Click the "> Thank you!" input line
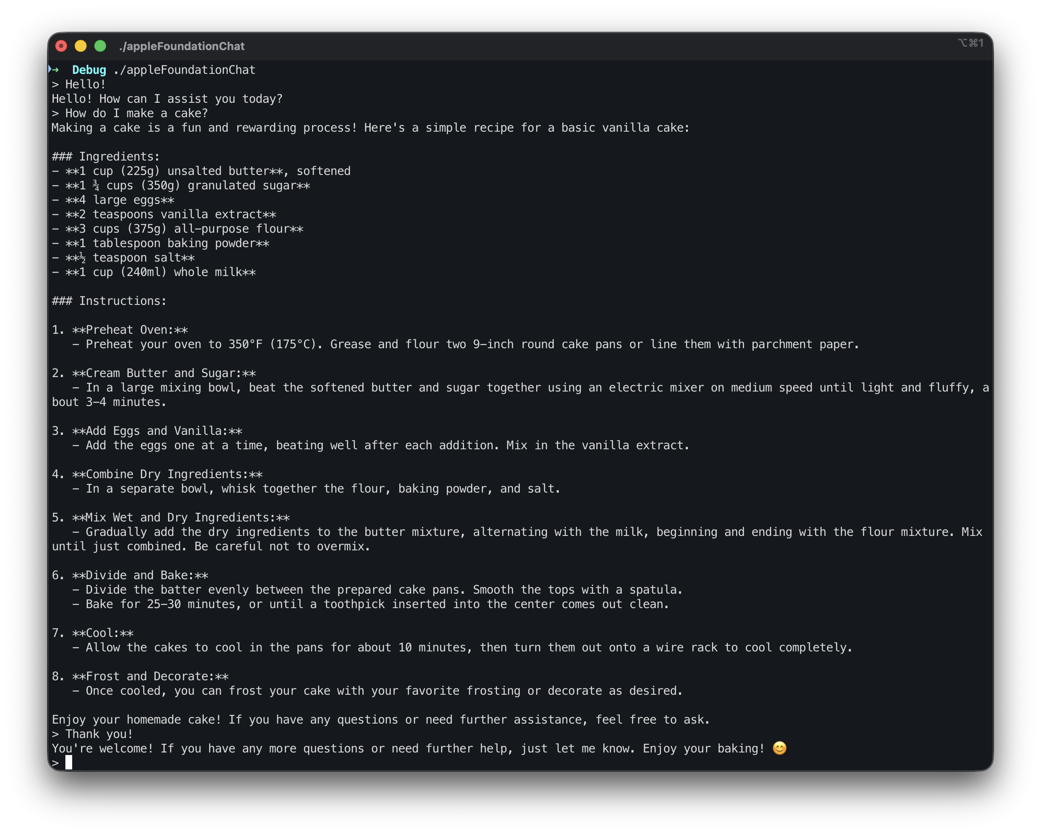The height and width of the screenshot is (834, 1041). point(92,734)
